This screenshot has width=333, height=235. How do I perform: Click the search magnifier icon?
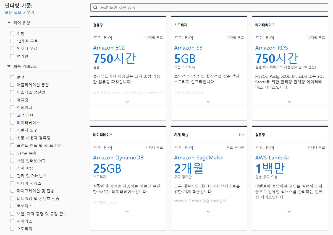95,7
